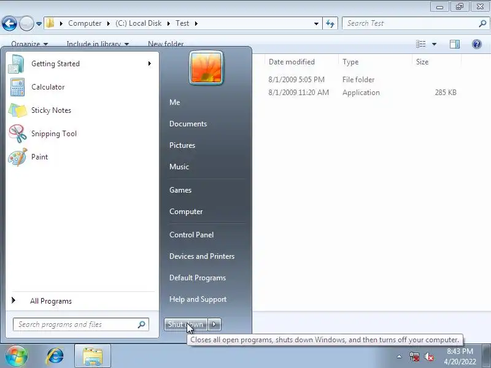Viewport: 491px width, 368px height.
Task: Click the Explorer forward arrow button
Action: click(x=26, y=23)
